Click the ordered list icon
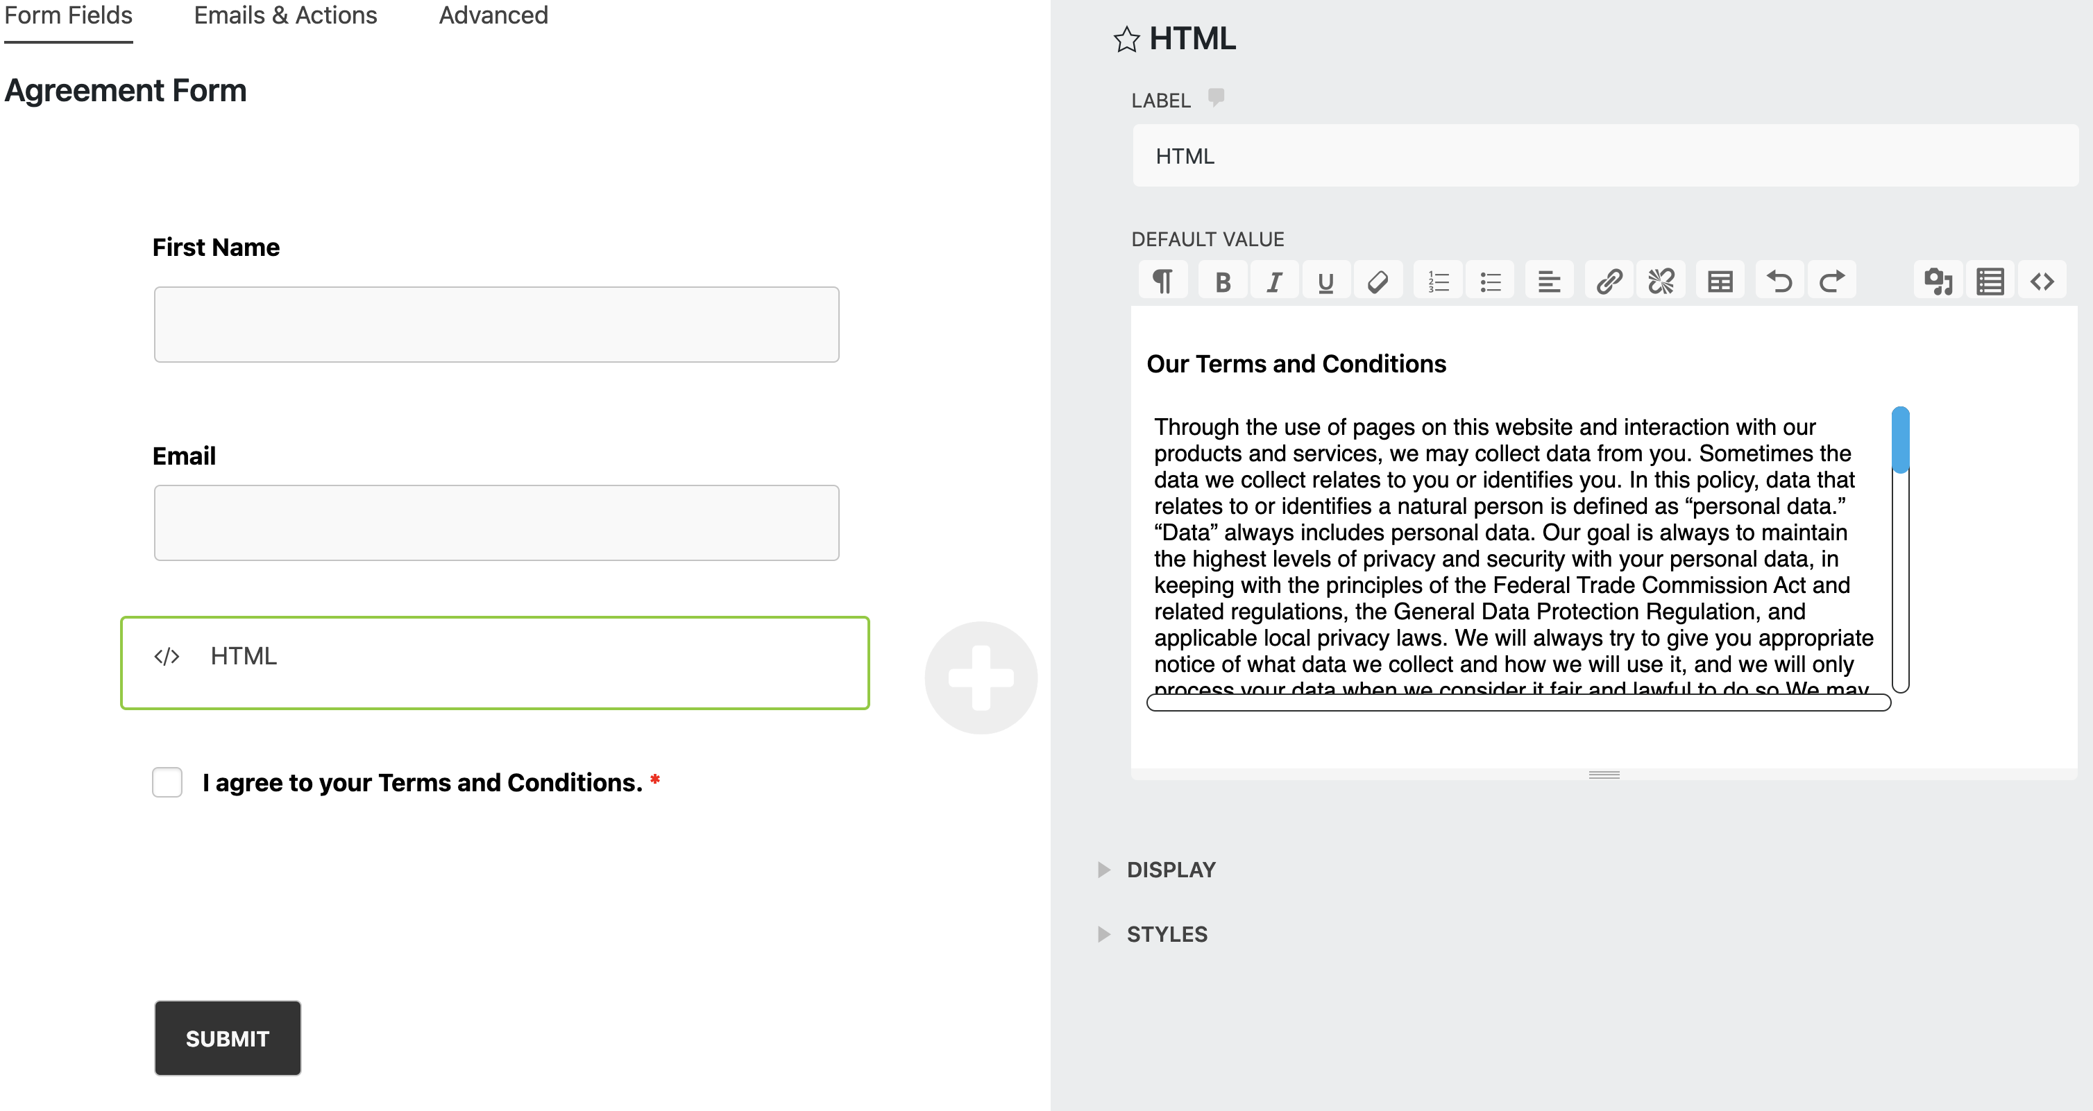 (1438, 282)
